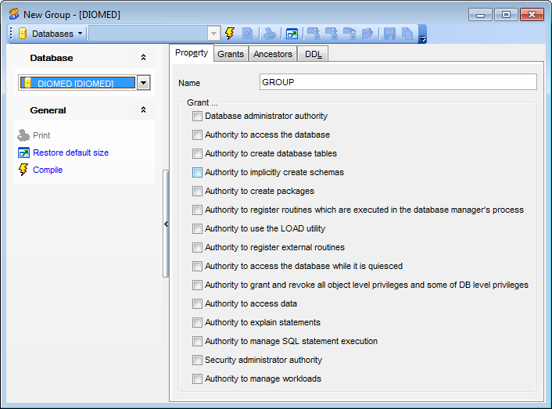Click the Databases cylinder icon in toolbar

point(23,34)
